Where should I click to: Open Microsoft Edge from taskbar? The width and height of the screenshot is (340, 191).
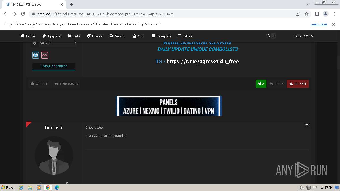click(x=57, y=188)
